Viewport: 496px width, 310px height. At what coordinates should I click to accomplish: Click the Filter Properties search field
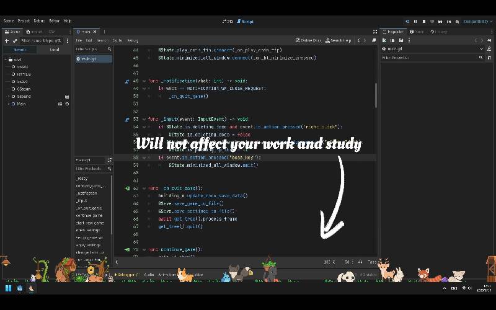tap(428, 58)
